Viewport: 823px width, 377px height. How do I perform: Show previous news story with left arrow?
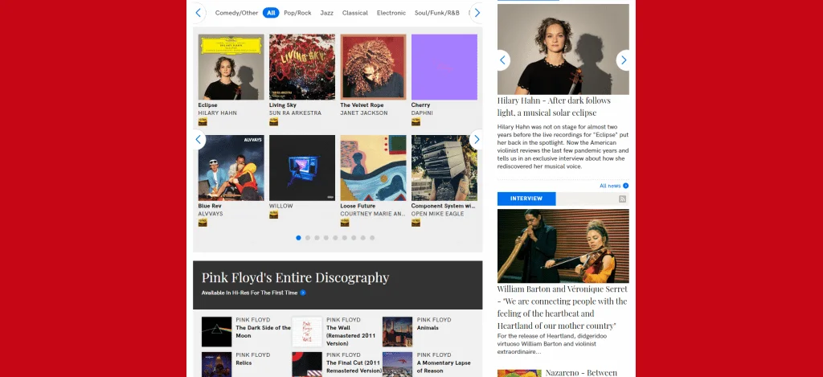[503, 60]
